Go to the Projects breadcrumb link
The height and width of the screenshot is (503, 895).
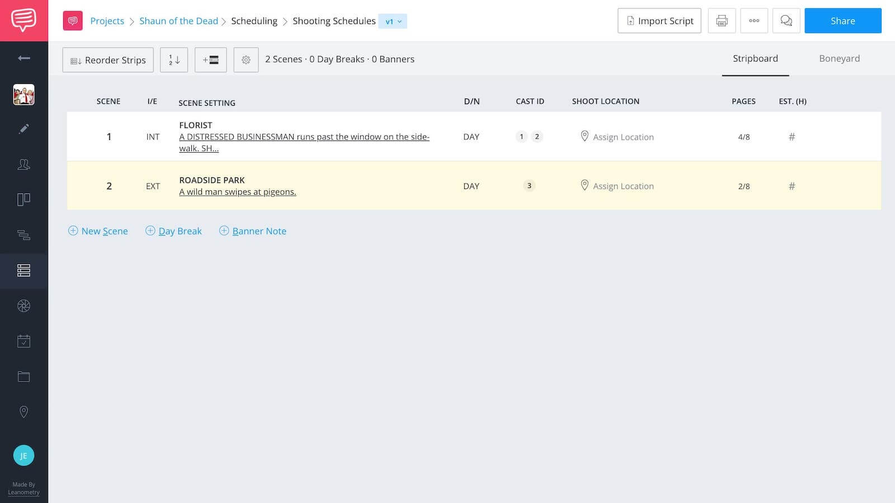tap(107, 21)
